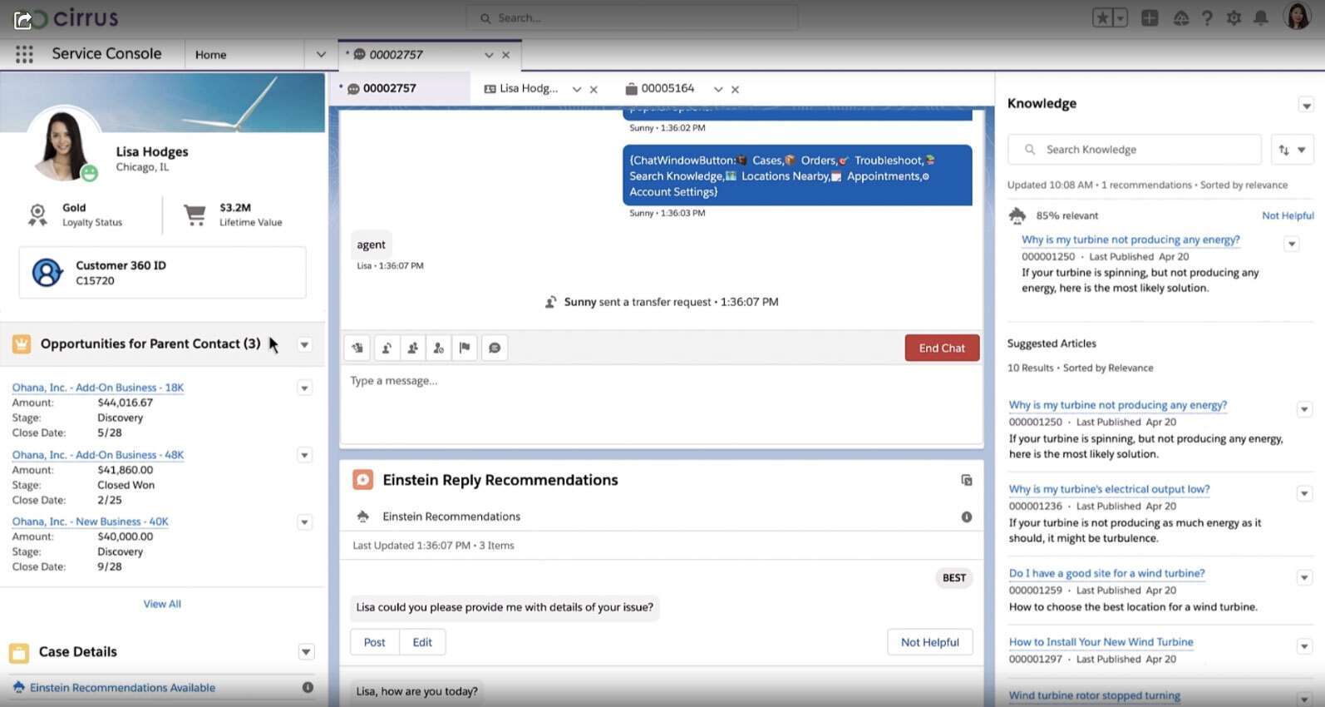Open the Help question mark icon

1207,17
